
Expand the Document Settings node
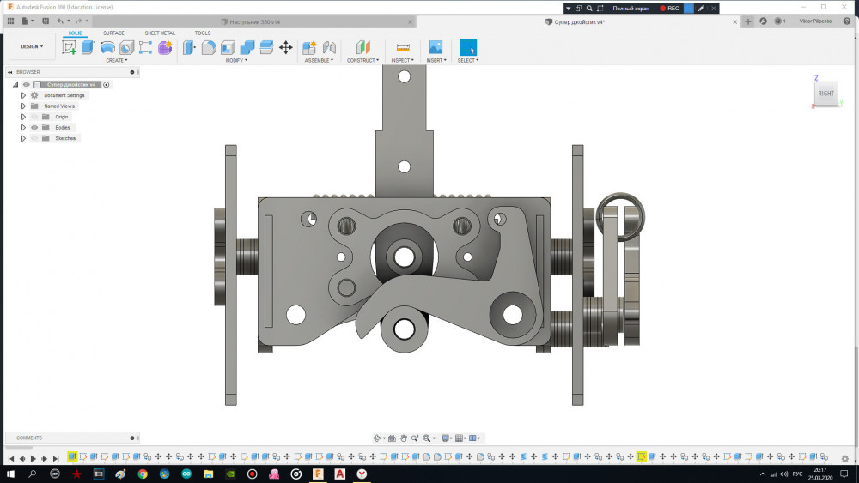click(24, 95)
